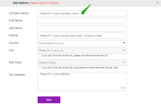Click into the First Name field
The height and width of the screenshot is (111, 161).
82,21
